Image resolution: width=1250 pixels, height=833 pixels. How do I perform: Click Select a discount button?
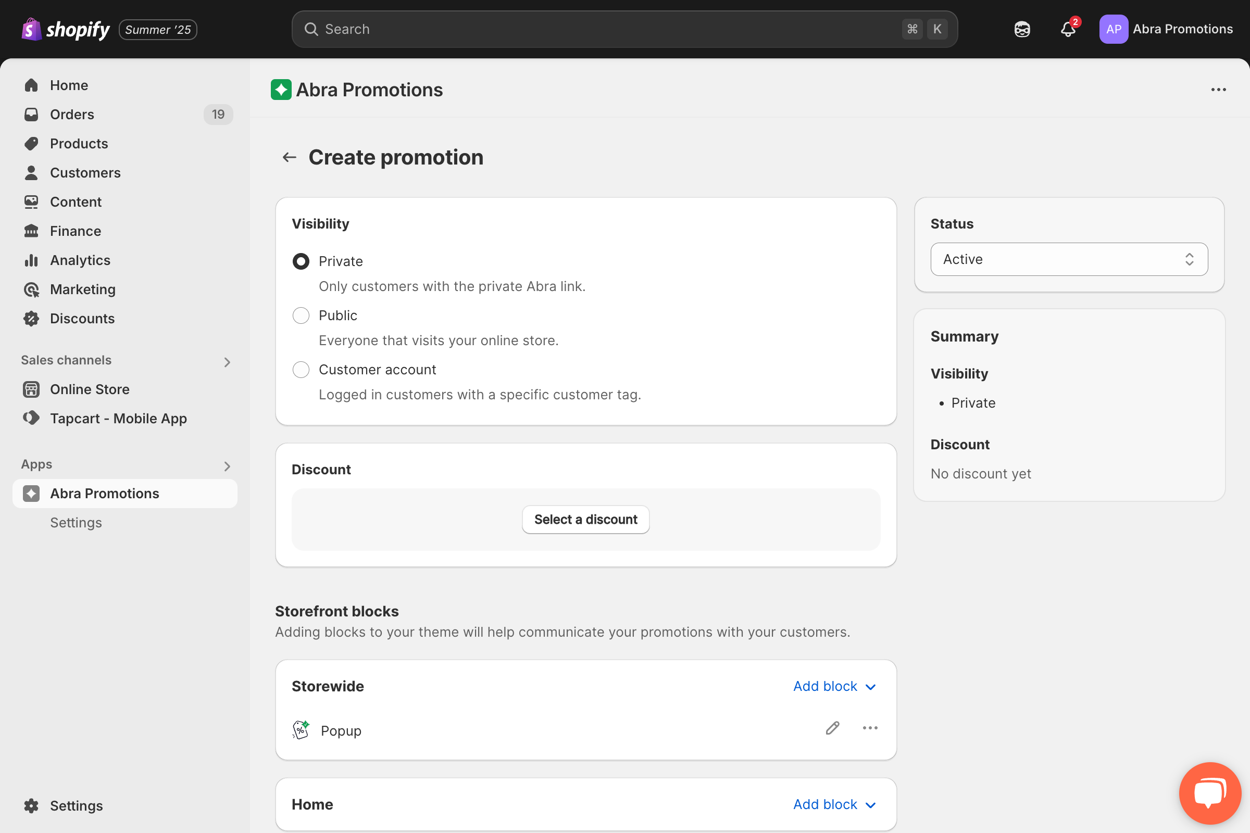[585, 520]
